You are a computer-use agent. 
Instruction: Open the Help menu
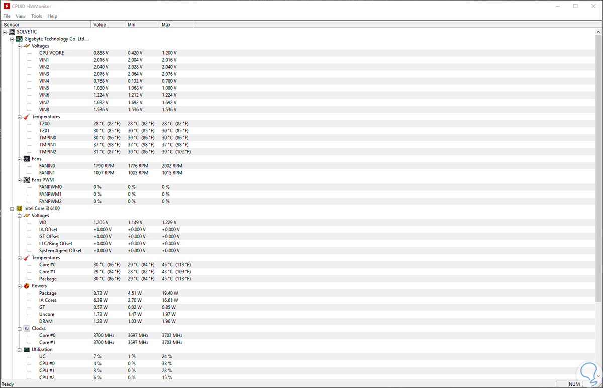point(52,16)
